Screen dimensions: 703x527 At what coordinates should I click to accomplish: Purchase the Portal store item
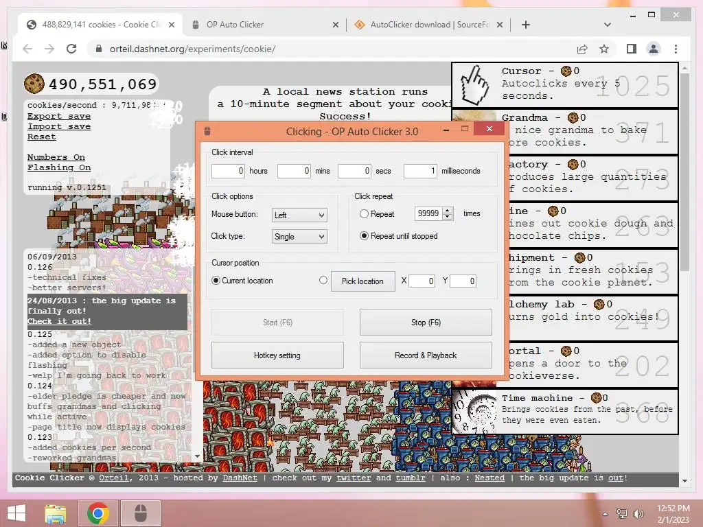[594, 364]
